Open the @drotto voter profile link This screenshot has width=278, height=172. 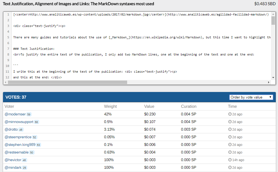(11, 129)
